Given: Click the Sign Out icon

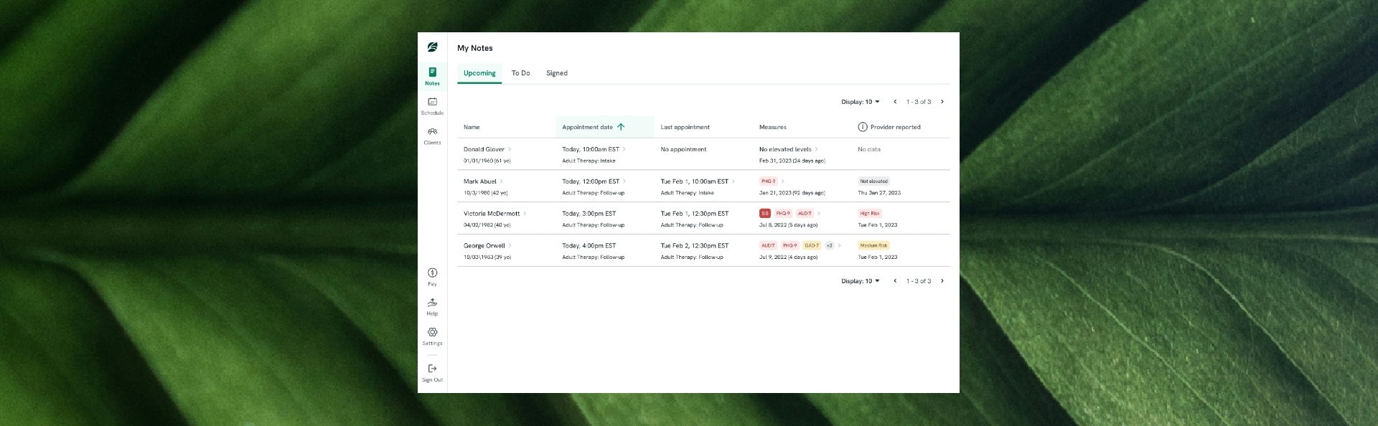Looking at the screenshot, I should (432, 369).
